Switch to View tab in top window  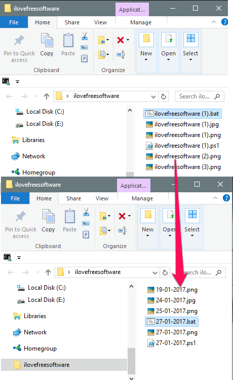tap(100, 22)
